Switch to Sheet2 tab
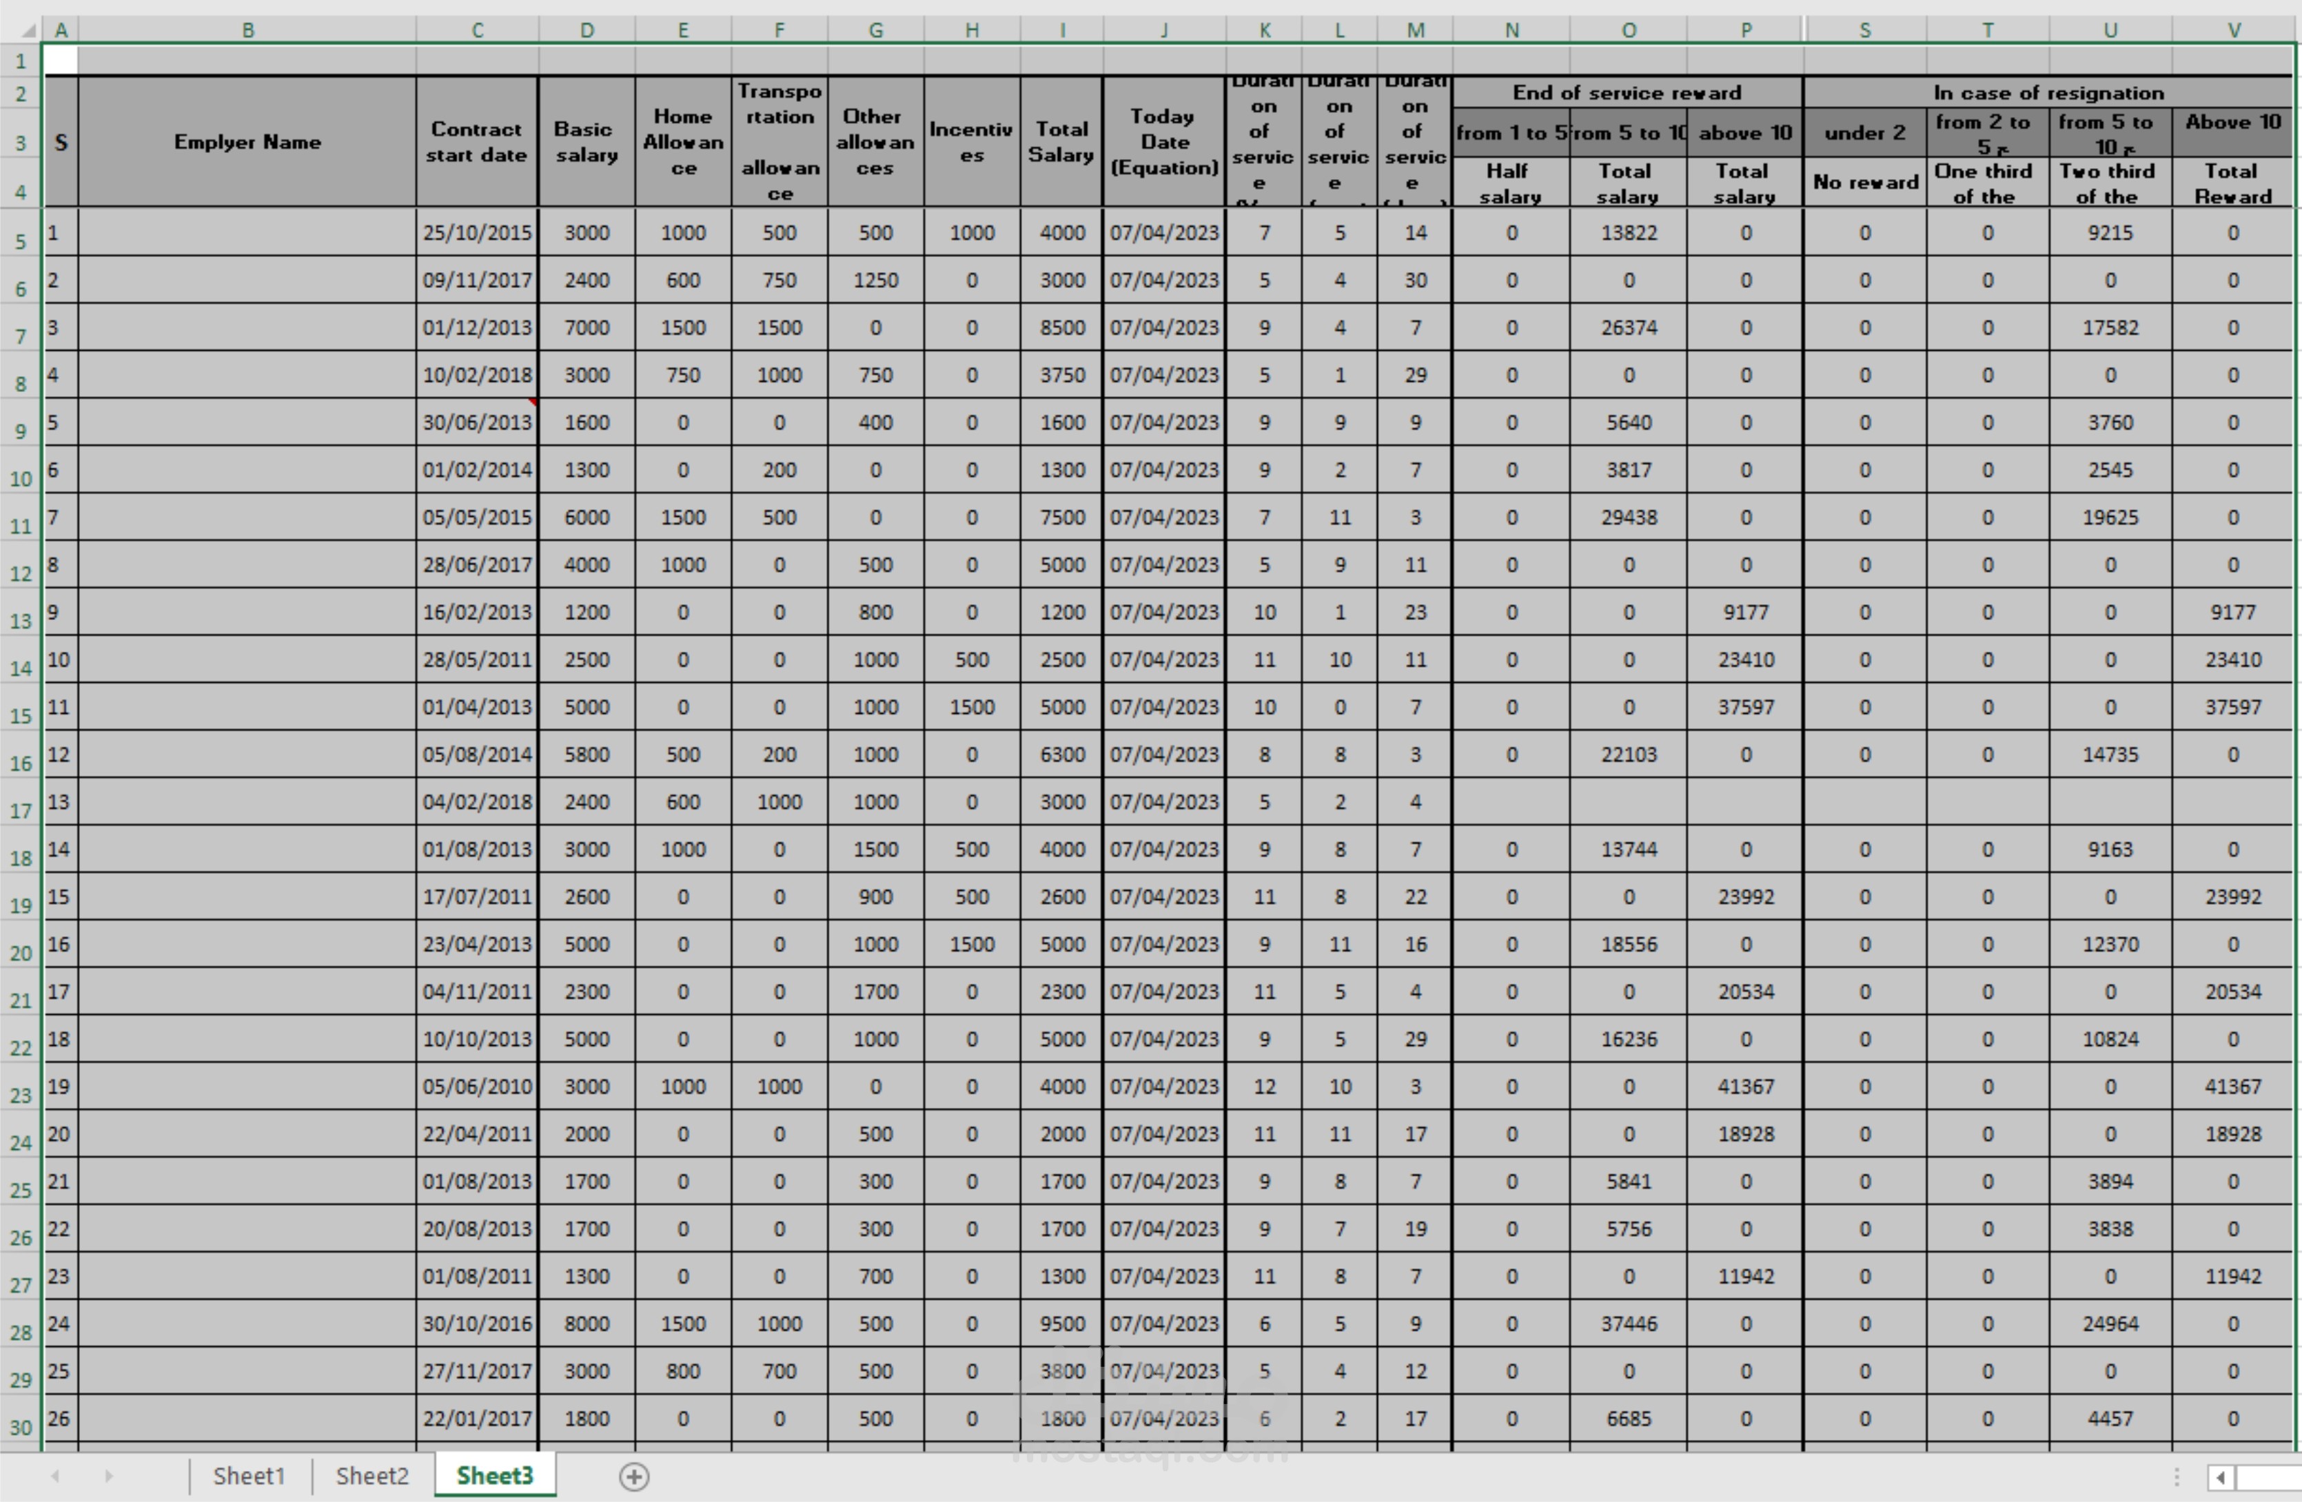2302x1502 pixels. click(x=372, y=1476)
